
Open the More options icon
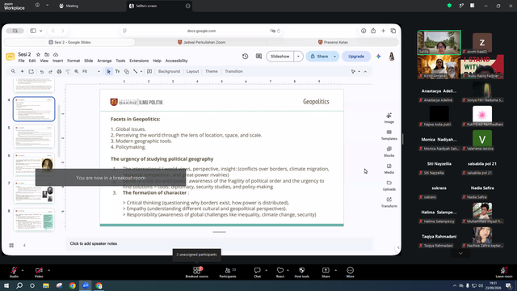(350, 270)
